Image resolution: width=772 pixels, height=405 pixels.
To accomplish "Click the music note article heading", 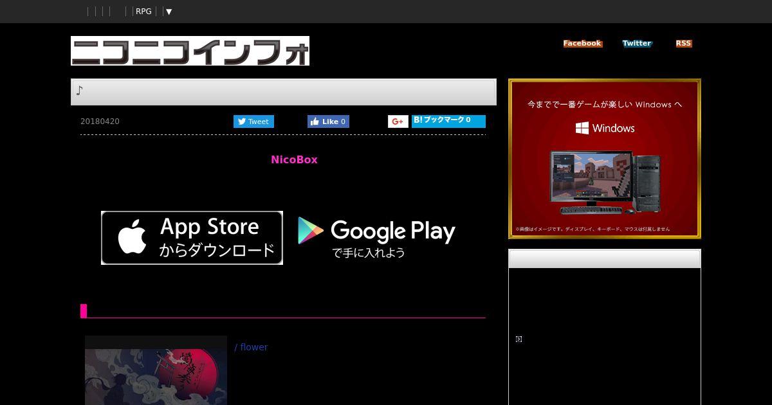I will (x=284, y=92).
